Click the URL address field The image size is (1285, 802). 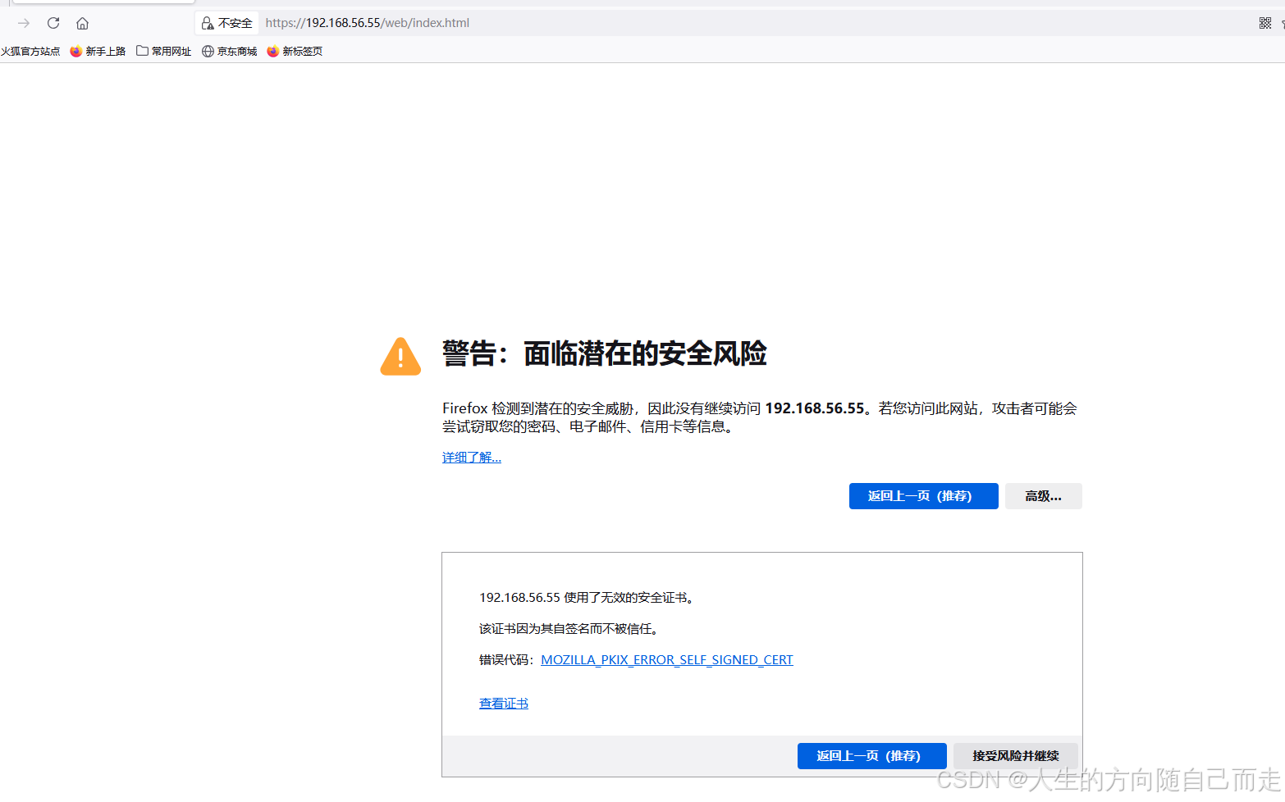coord(739,23)
